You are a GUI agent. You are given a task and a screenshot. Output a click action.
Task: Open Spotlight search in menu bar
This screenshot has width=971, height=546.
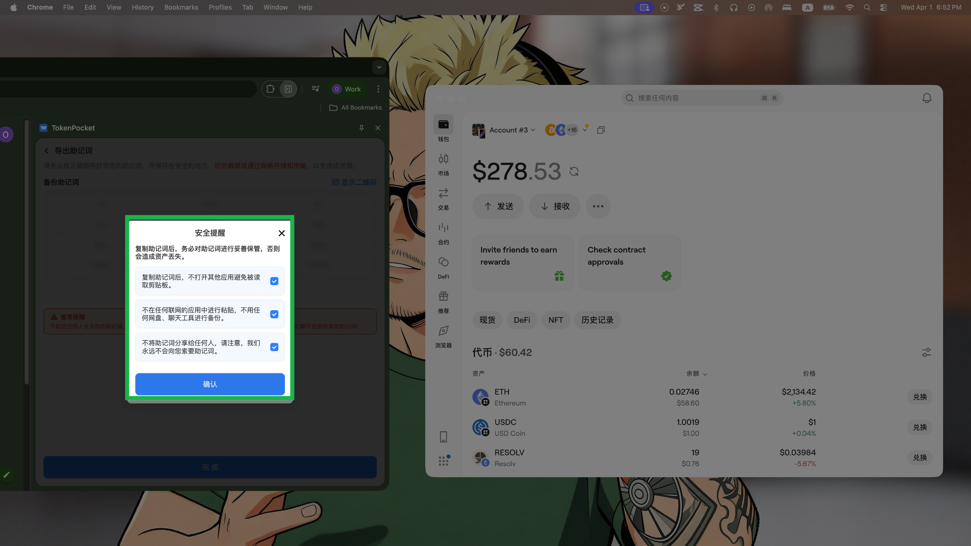click(x=867, y=7)
